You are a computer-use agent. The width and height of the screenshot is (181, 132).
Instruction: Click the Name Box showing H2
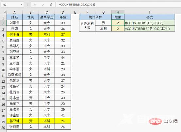pos(12,5)
